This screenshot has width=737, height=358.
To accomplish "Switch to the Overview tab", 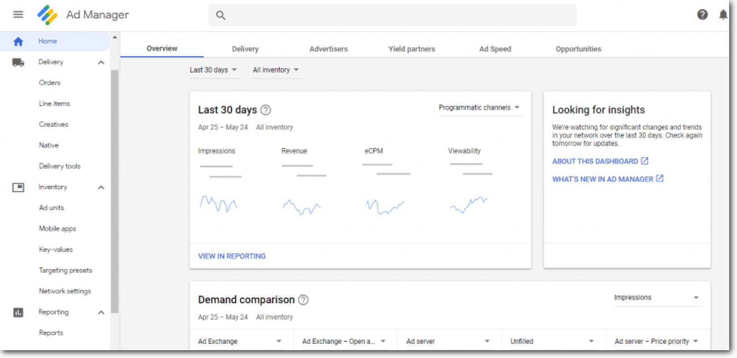I will [x=162, y=49].
